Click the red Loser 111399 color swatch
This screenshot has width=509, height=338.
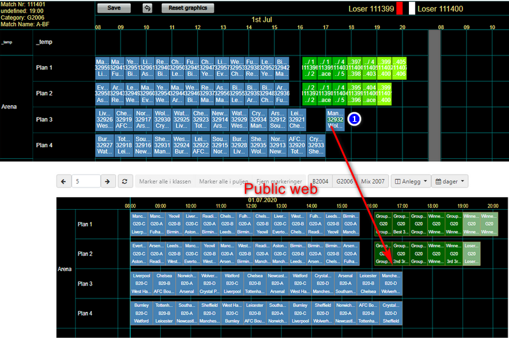[x=399, y=8]
